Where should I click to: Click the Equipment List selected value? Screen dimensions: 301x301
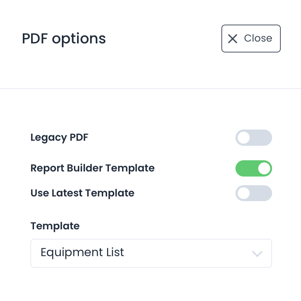coord(82,252)
